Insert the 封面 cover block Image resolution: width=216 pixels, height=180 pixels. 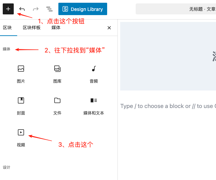tap(21, 105)
